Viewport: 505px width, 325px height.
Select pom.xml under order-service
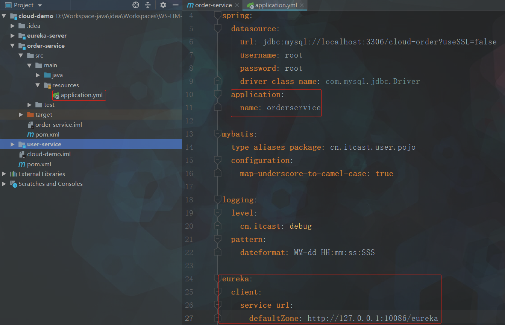47,135
